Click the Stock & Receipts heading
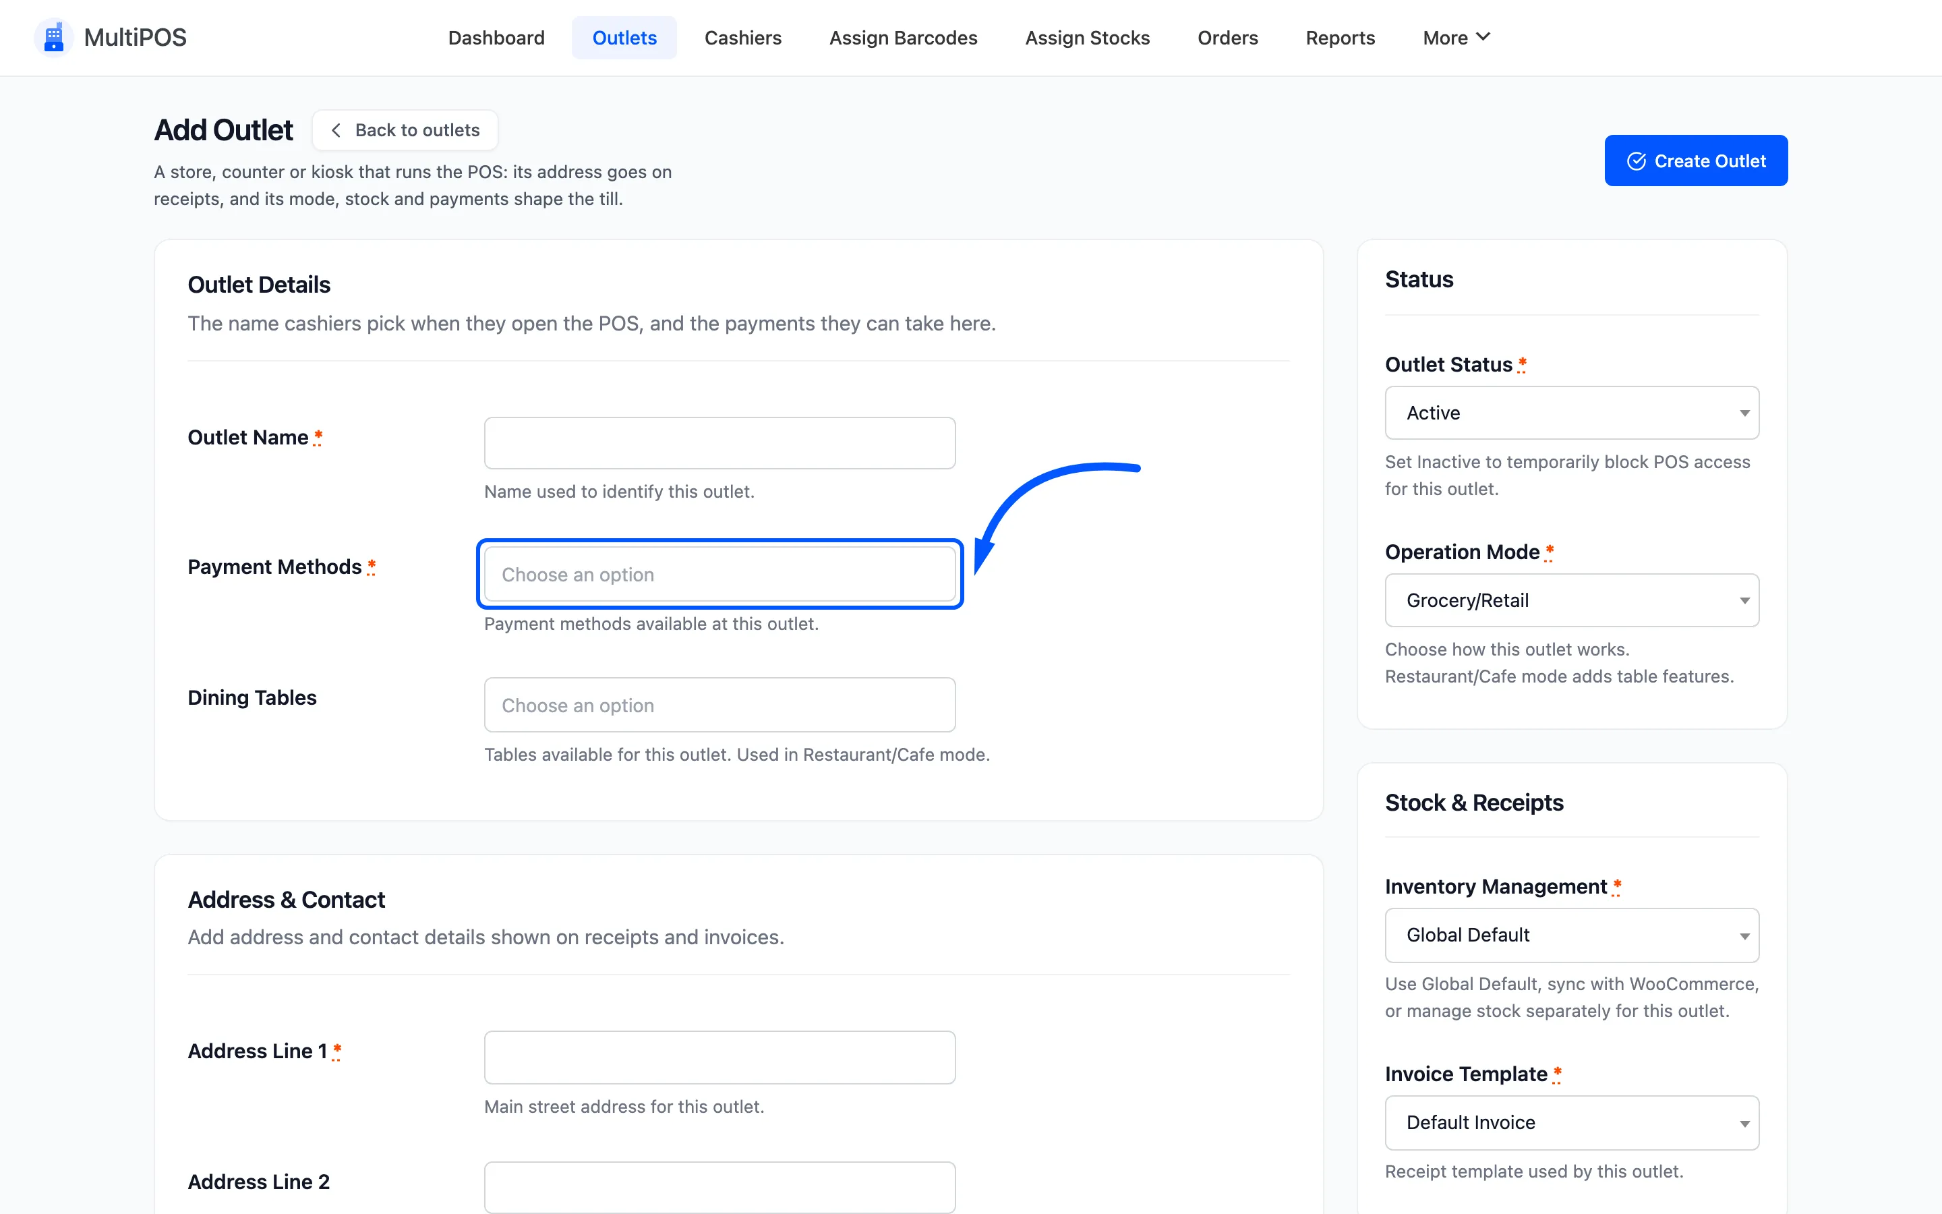Screen dimensions: 1942x1214 [x=1473, y=802]
